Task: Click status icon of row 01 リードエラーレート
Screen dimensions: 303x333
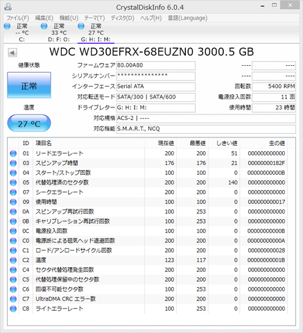Action: (x=13, y=153)
